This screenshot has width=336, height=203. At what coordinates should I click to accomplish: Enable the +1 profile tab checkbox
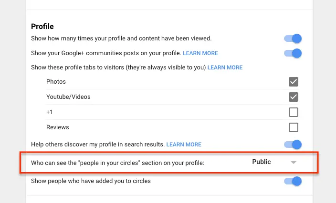(x=294, y=112)
